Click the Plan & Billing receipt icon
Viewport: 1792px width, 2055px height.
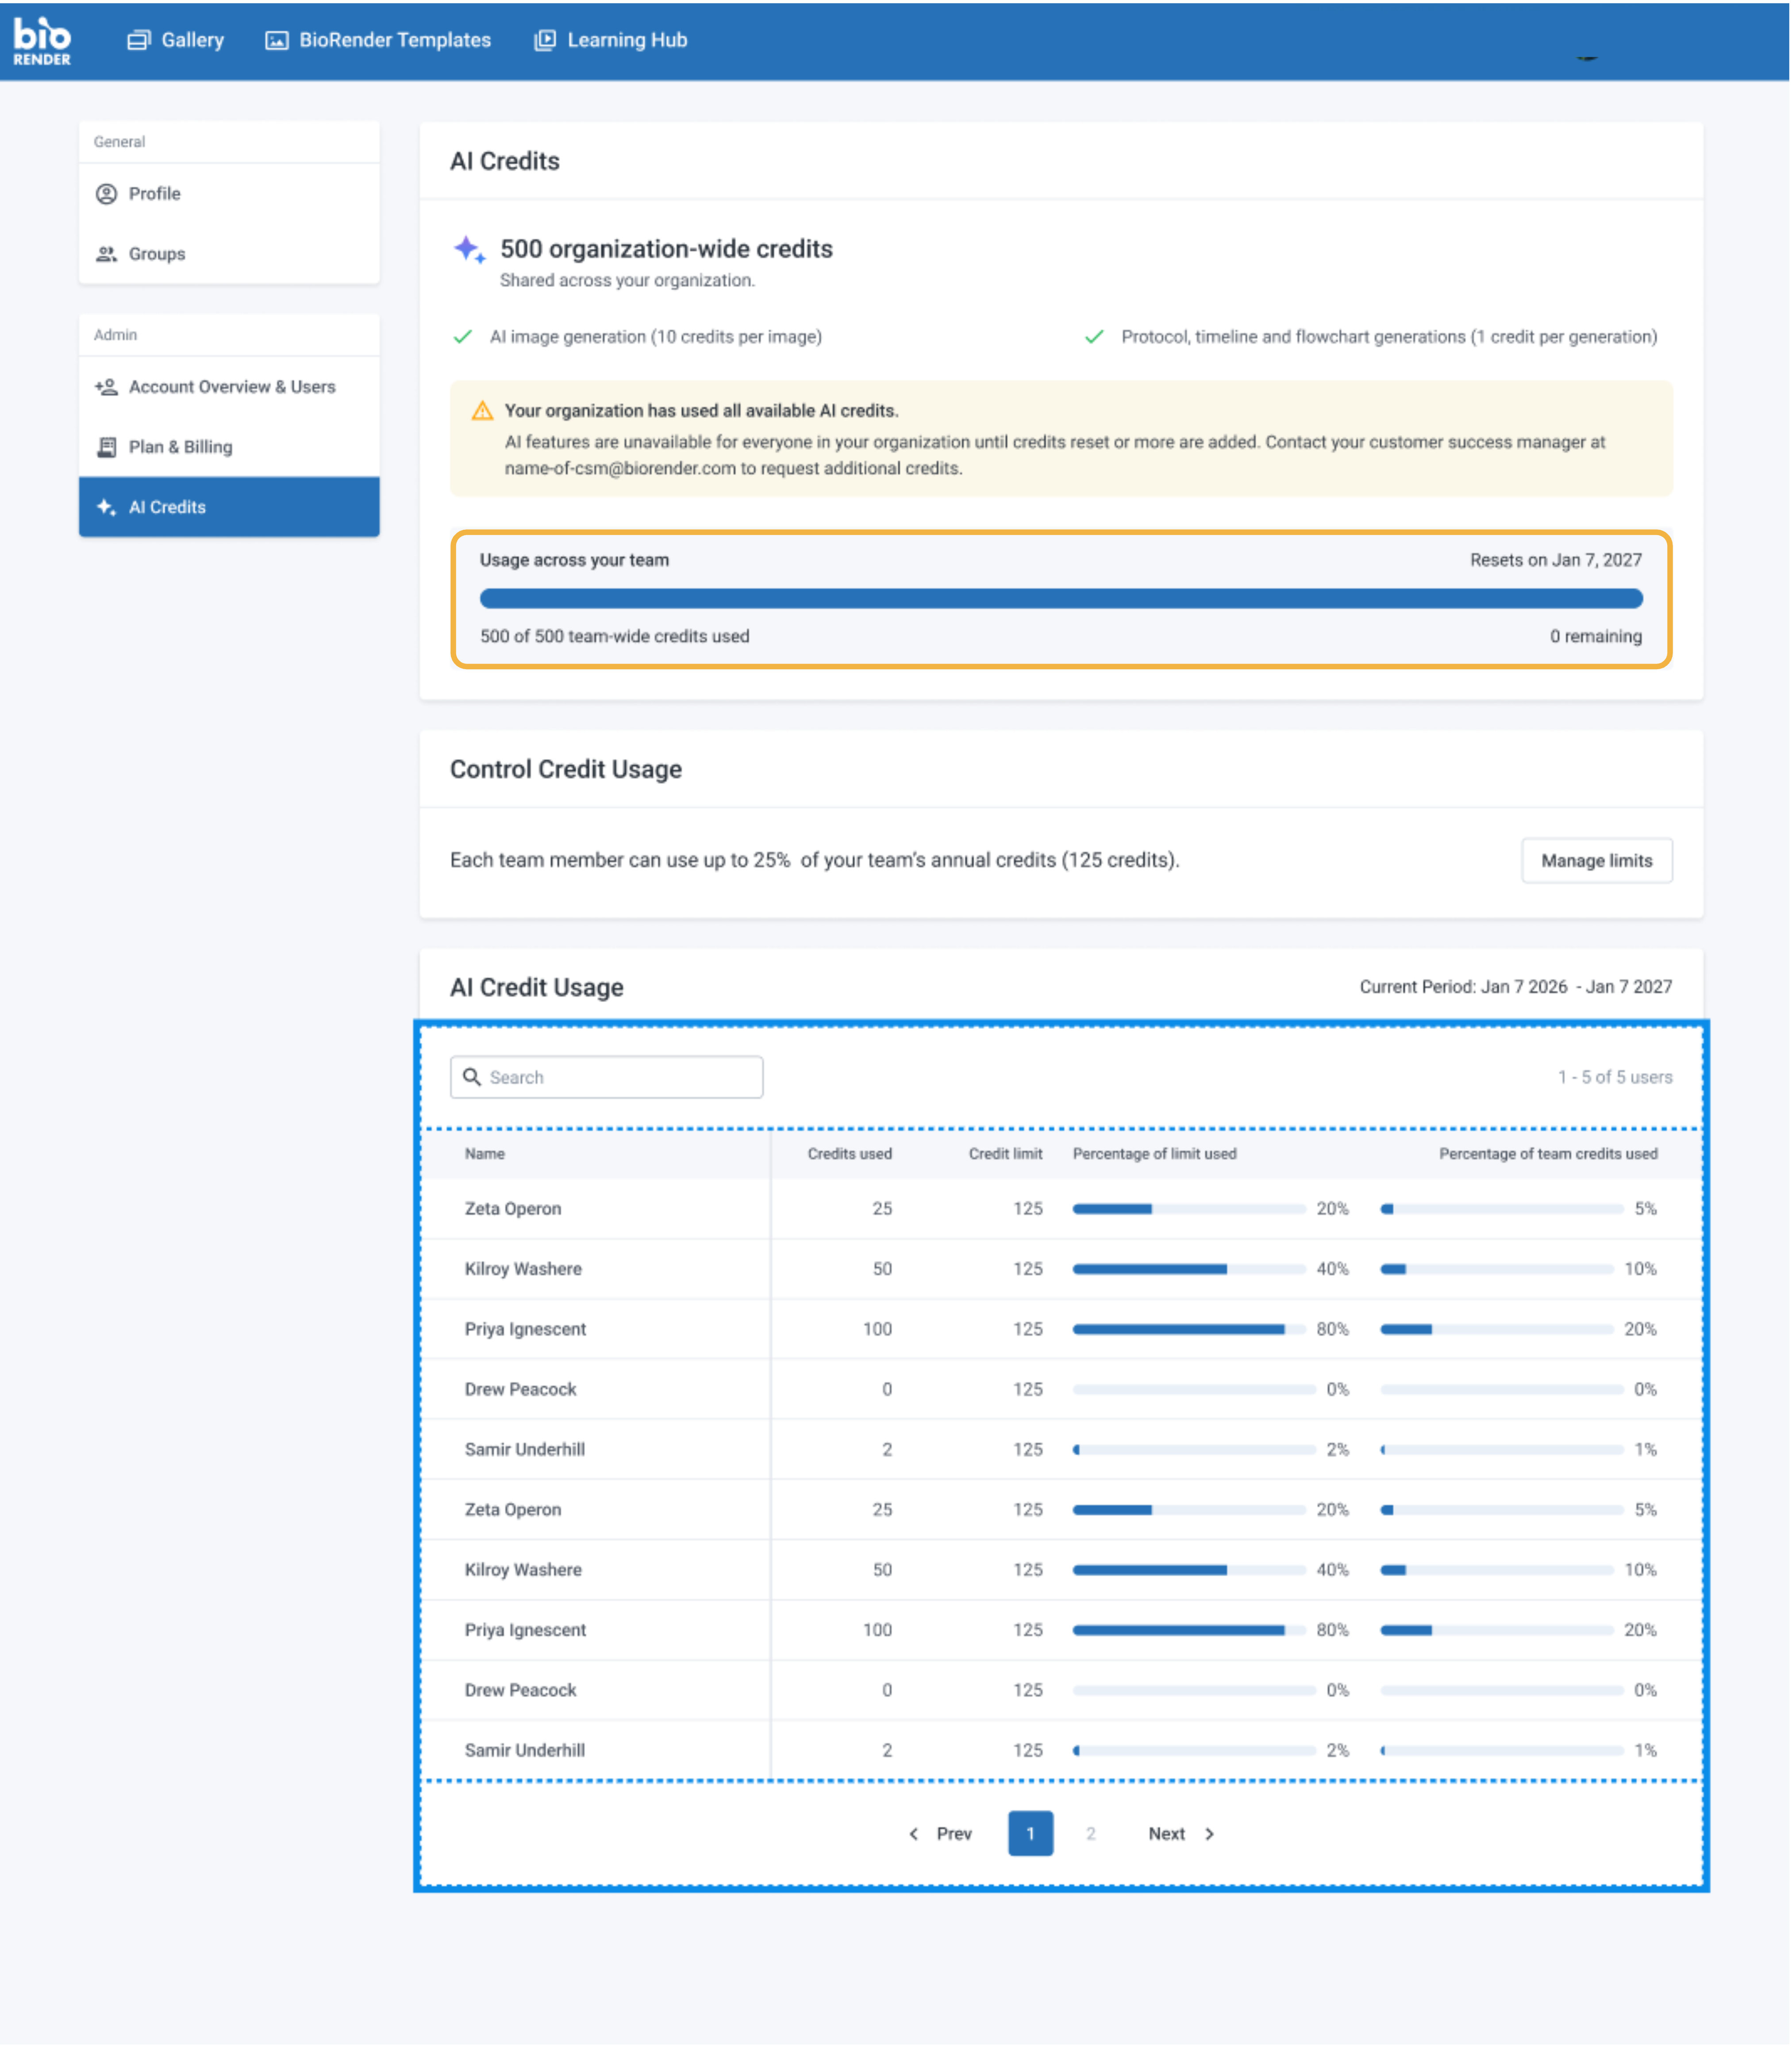tap(106, 447)
